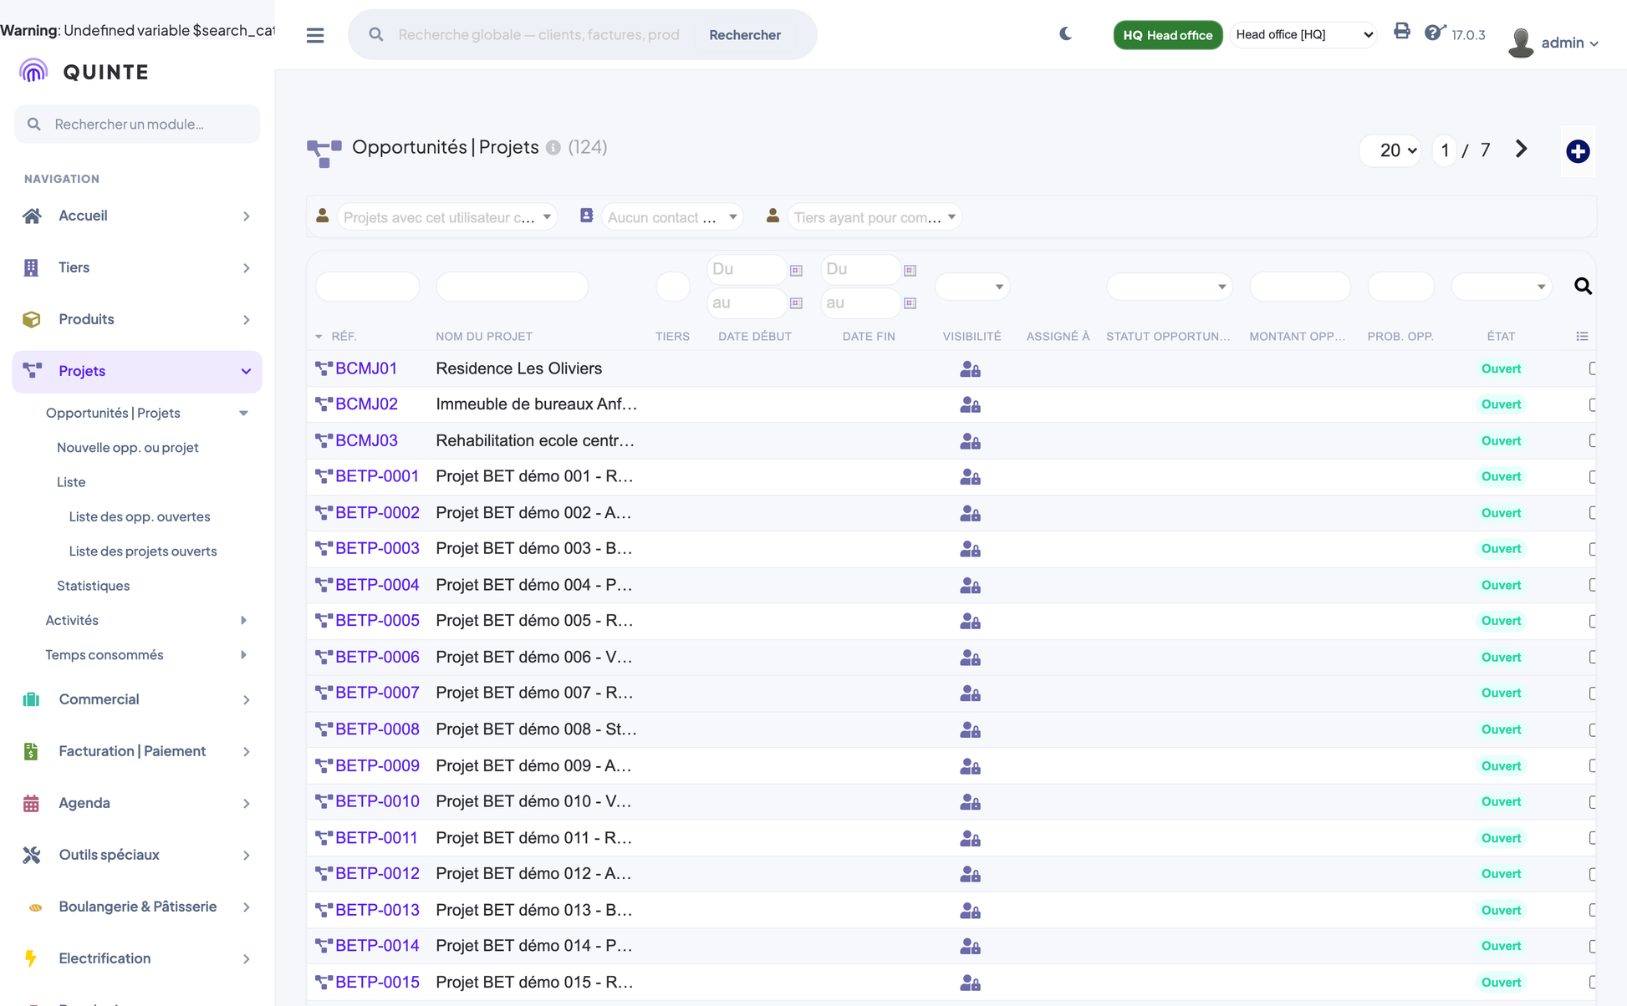Open Liste des projets ouverts menu
Viewport: 1627px width, 1006px height.
point(143,551)
